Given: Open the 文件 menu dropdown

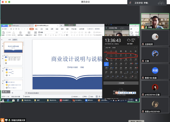Looking at the screenshot, I should point(6,29).
